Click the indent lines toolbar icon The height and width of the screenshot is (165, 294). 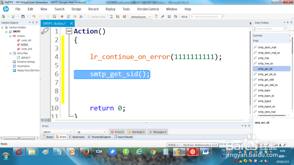[x=111, y=17]
